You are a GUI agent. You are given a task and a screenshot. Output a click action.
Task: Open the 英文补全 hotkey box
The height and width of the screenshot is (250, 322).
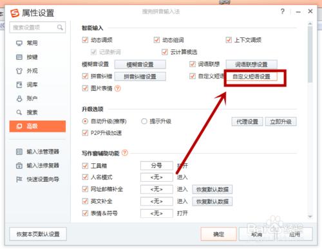coord(156,201)
